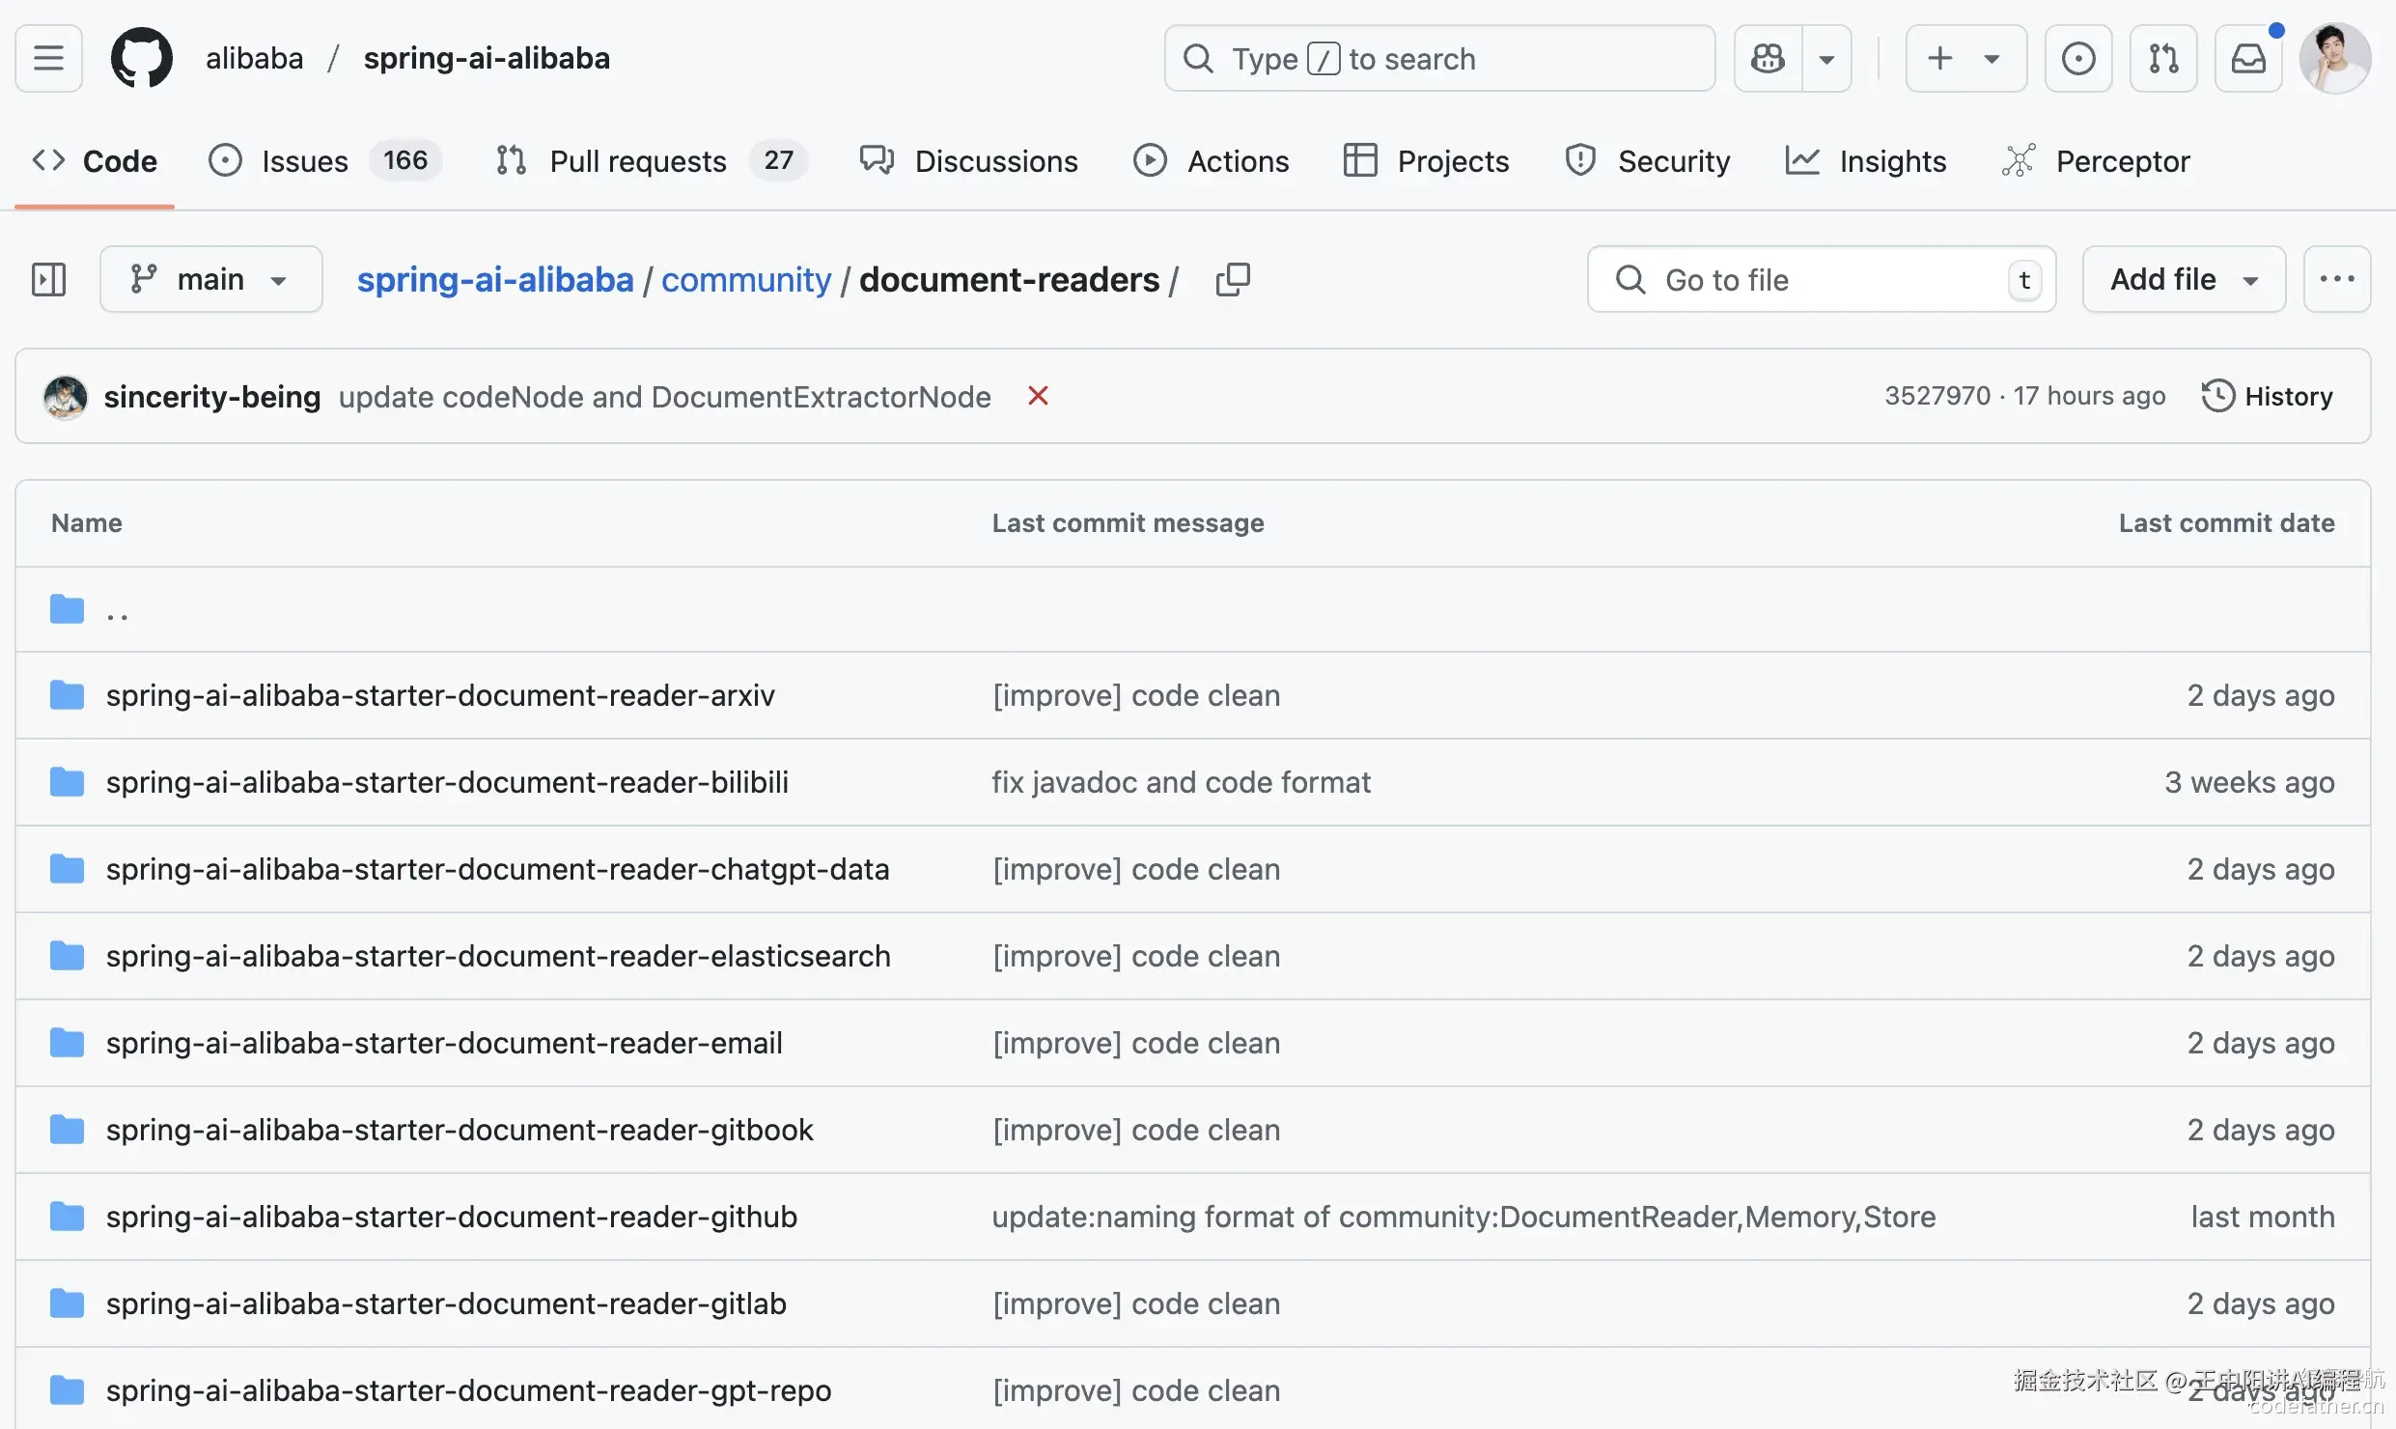This screenshot has height=1429, width=2396.
Task: Switch to the Issues tab
Action: (x=304, y=160)
